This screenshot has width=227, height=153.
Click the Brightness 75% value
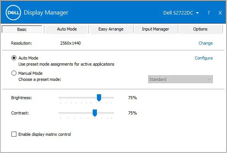click(132, 98)
